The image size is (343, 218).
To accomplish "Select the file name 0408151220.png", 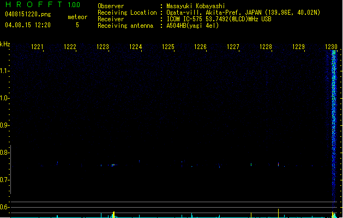I will pyautogui.click(x=28, y=14).
